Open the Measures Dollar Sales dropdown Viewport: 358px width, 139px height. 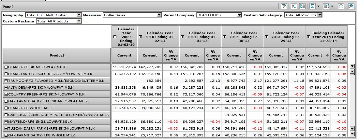[x=159, y=15]
